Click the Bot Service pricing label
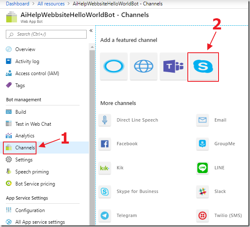This screenshot has width=250, height=227. (x=35, y=184)
